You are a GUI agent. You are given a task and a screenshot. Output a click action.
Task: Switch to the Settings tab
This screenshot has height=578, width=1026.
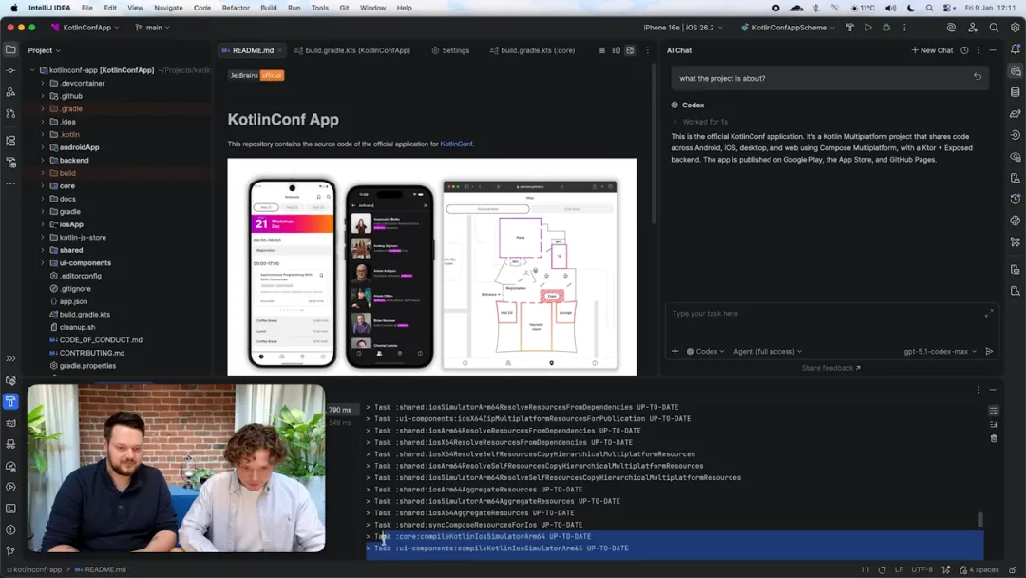click(x=451, y=50)
